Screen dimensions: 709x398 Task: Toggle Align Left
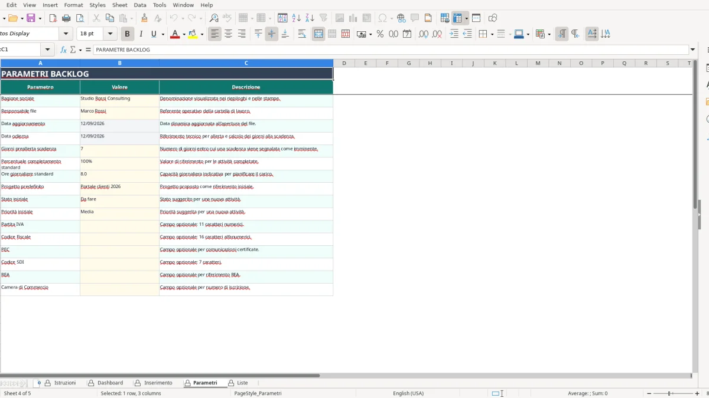coord(214,34)
